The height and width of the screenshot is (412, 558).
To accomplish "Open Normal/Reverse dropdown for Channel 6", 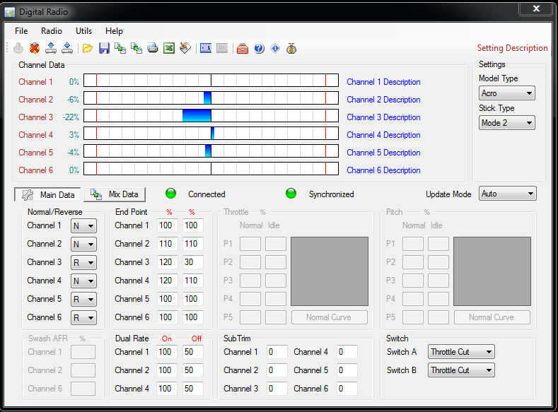I will (83, 317).
